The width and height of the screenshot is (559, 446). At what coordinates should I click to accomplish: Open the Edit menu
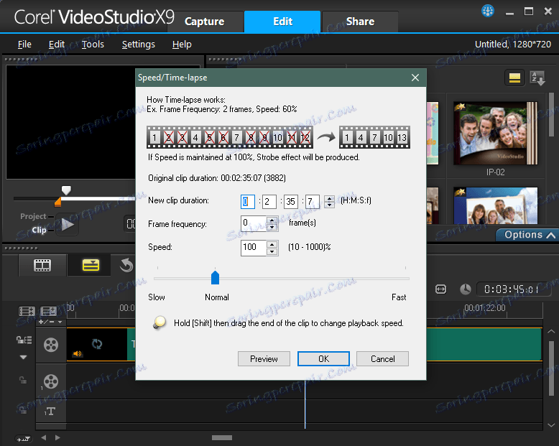click(57, 45)
